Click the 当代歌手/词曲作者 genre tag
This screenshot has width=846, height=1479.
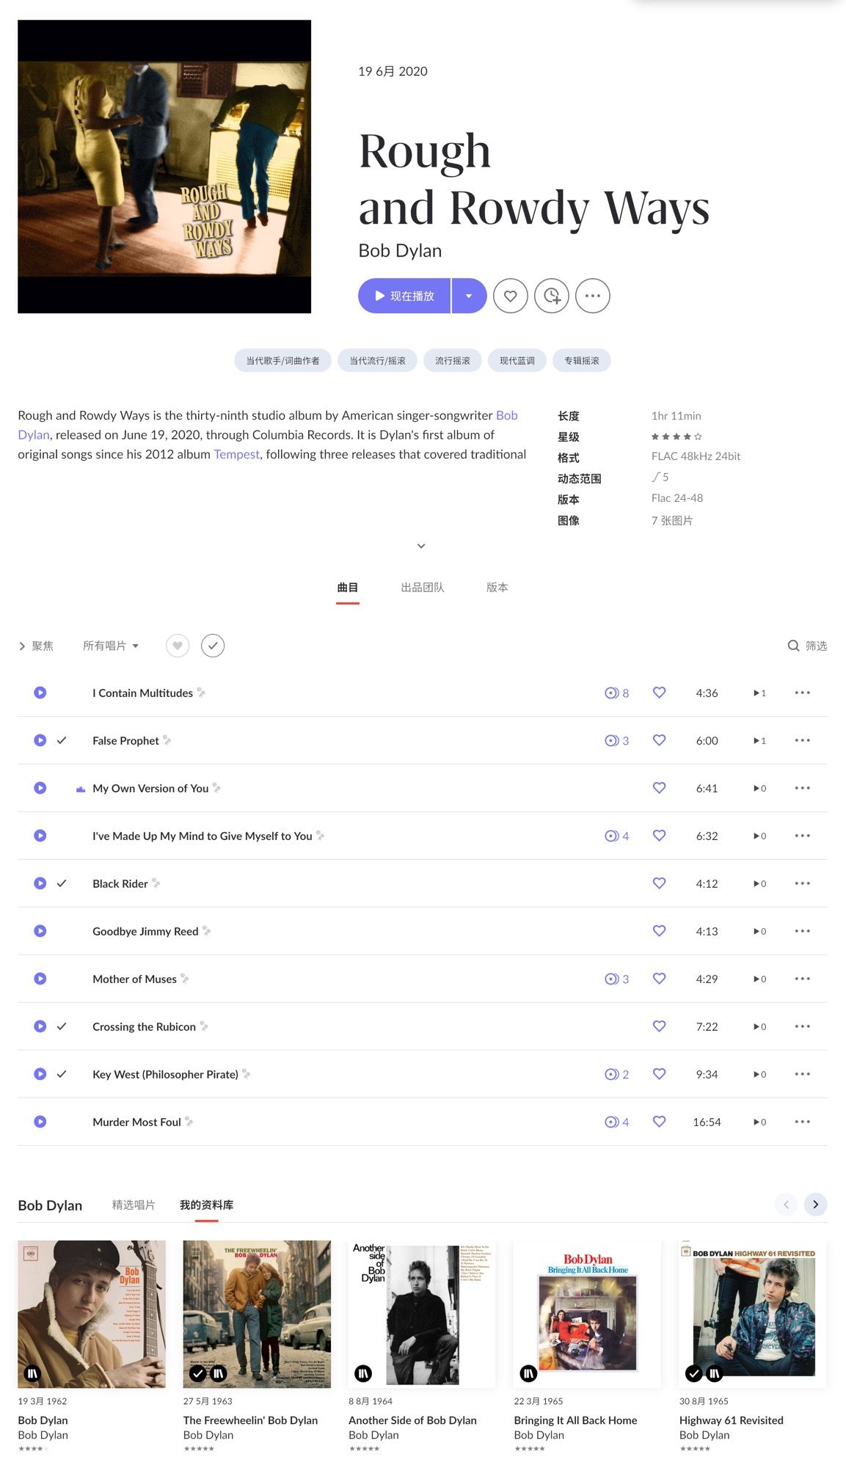coord(282,360)
